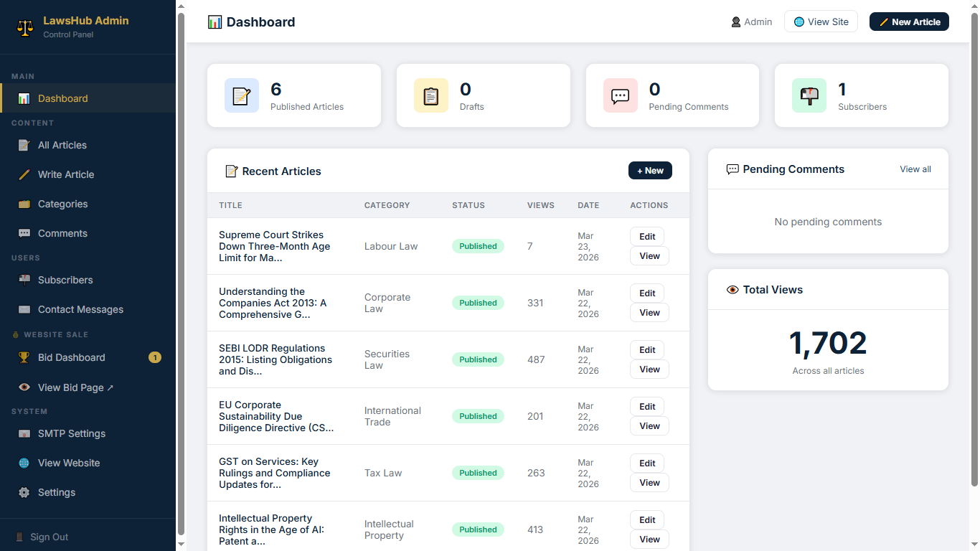Open All Articles in the sidebar
Viewport: 980px width, 551px height.
(x=62, y=146)
